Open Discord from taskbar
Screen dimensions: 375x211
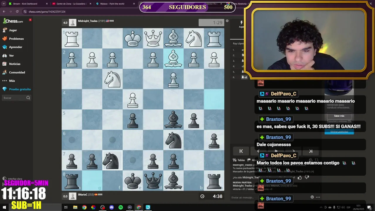tap(111, 207)
